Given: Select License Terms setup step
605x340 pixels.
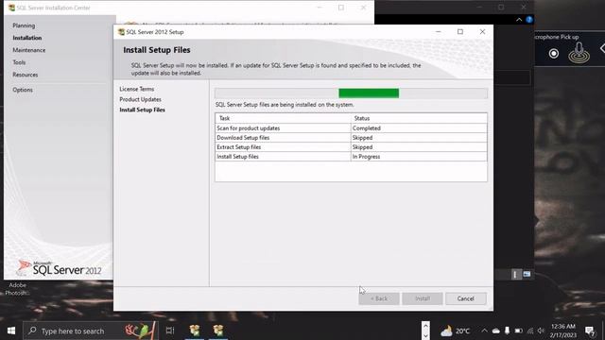Looking at the screenshot, I should [x=136, y=89].
